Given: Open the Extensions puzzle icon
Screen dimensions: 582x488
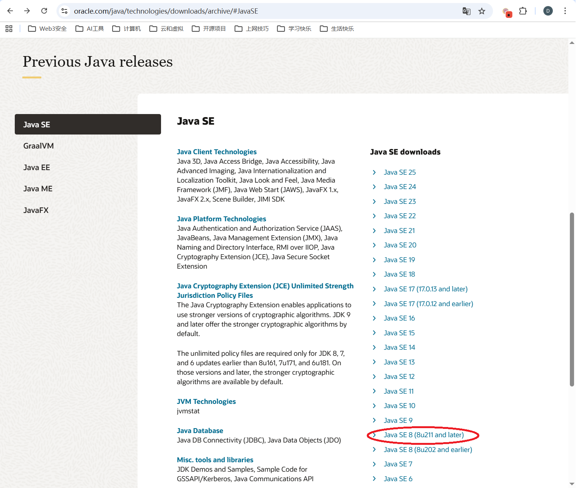Looking at the screenshot, I should [x=523, y=11].
